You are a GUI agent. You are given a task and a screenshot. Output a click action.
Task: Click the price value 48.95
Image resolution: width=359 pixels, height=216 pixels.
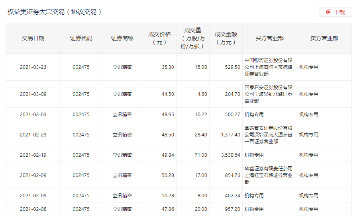(x=168, y=115)
